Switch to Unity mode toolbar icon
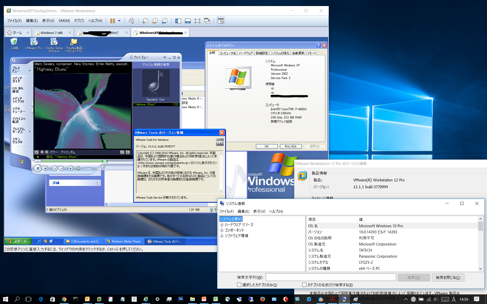This screenshot has height=304, width=487. (x=207, y=21)
